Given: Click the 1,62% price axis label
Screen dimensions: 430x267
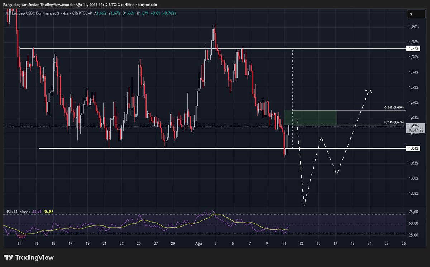Looking at the screenshot, I should point(414,163).
